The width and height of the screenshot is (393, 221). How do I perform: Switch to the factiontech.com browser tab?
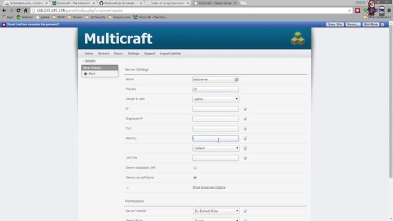coord(26,3)
